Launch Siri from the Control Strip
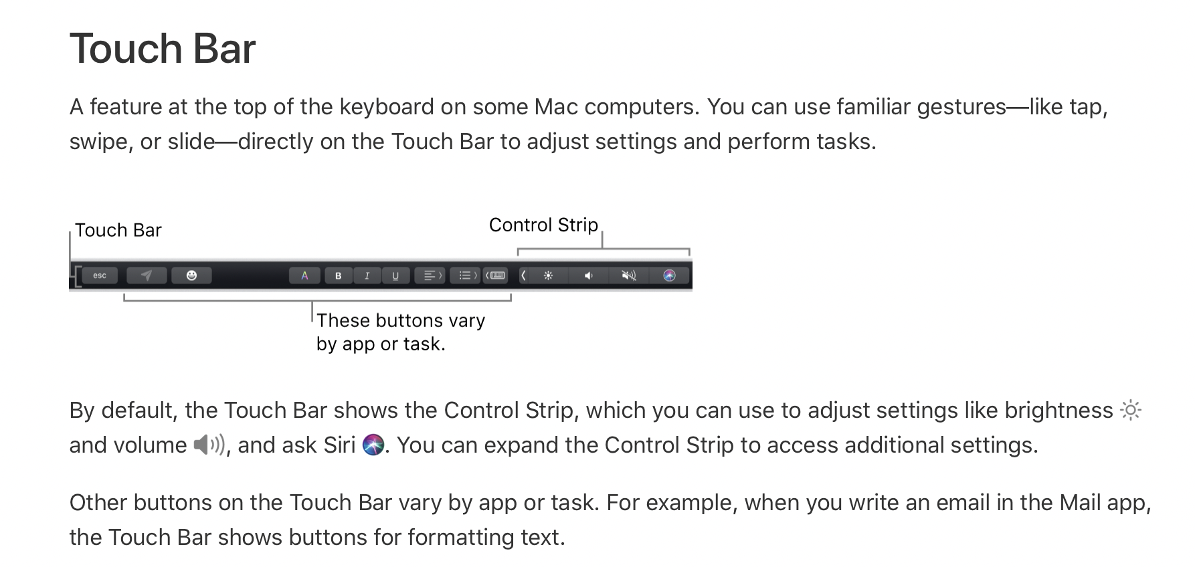This screenshot has height=567, width=1195. [669, 275]
